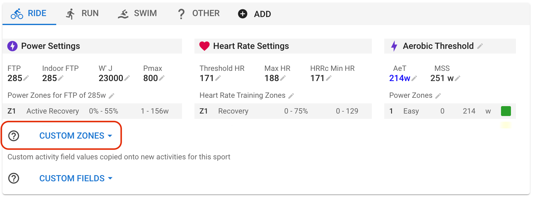Expand the CUSTOM ZONES dropdown
The width and height of the screenshot is (533, 198).
(75, 136)
